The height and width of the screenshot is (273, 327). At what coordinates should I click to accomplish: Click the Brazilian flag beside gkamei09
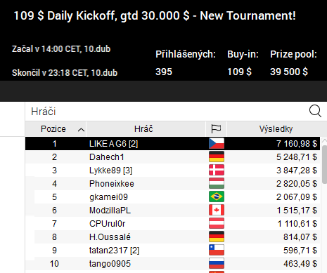click(x=217, y=197)
